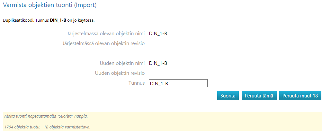Screen dimensions: 322x131
Task: Click the "Tunnus" field label
Action: point(137,83)
